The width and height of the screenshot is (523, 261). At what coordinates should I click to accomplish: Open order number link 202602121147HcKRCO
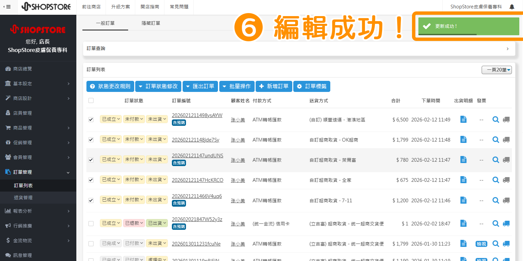coord(197,180)
